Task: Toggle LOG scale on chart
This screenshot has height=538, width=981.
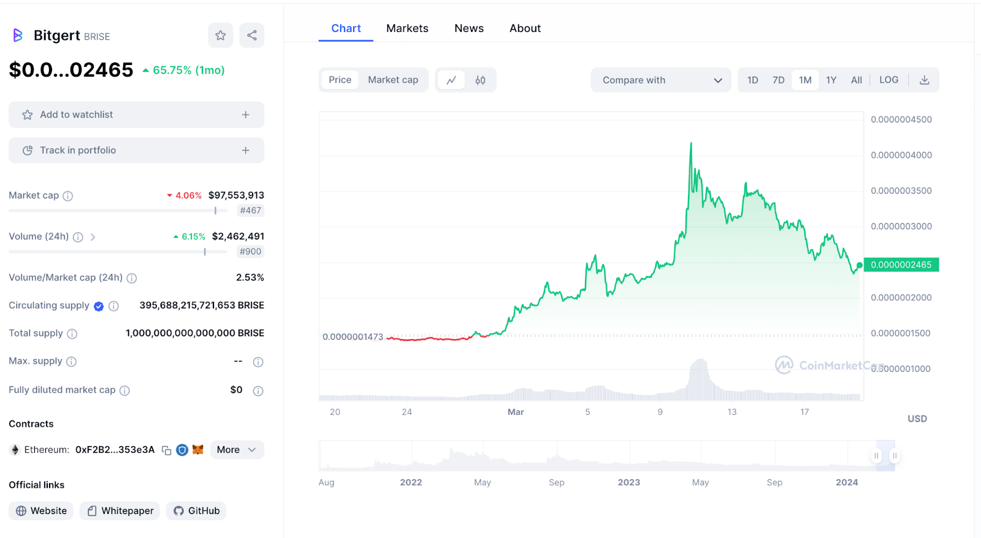Action: [x=889, y=80]
